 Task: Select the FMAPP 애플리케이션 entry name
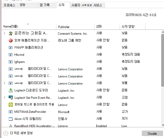click(29, 48)
